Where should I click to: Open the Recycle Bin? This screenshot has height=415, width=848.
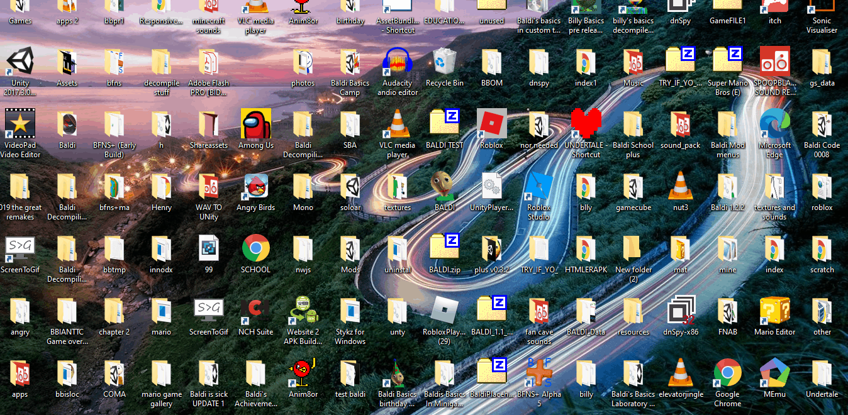point(445,62)
